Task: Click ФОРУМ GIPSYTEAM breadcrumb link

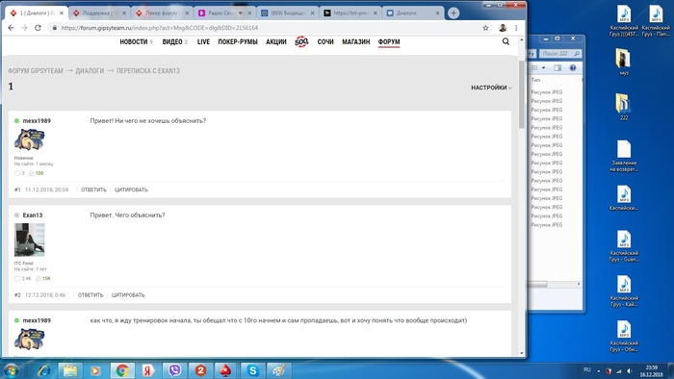Action: [36, 71]
